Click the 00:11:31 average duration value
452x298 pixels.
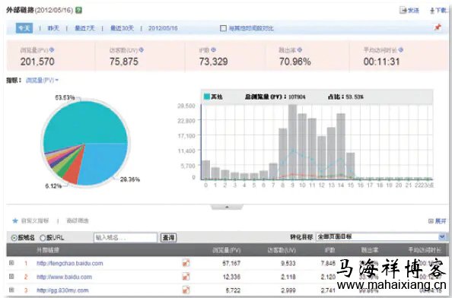pos(381,62)
